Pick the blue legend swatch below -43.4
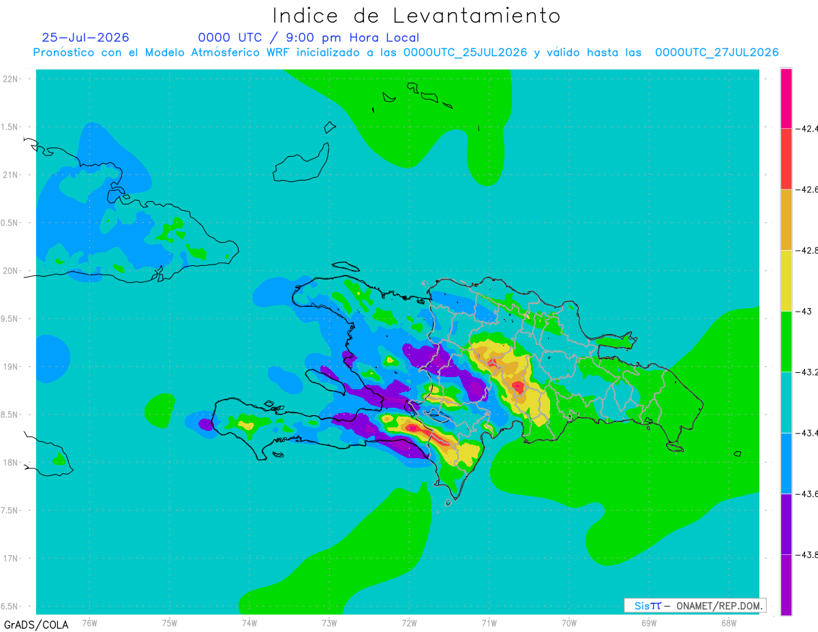818x632 pixels. coord(786,463)
